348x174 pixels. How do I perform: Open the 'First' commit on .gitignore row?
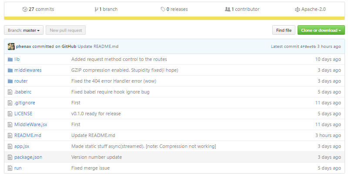click(76, 103)
